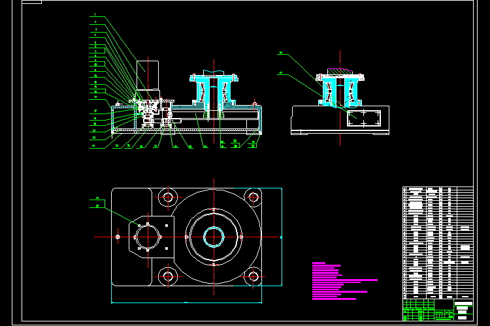Select the cyan horizontal dimension line under the plan view
This screenshot has width=490, height=326.
(186, 303)
